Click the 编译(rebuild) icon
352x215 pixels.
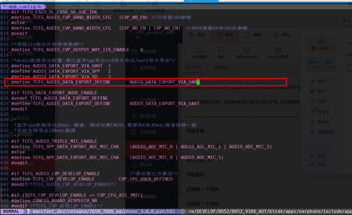[x=247, y=50]
